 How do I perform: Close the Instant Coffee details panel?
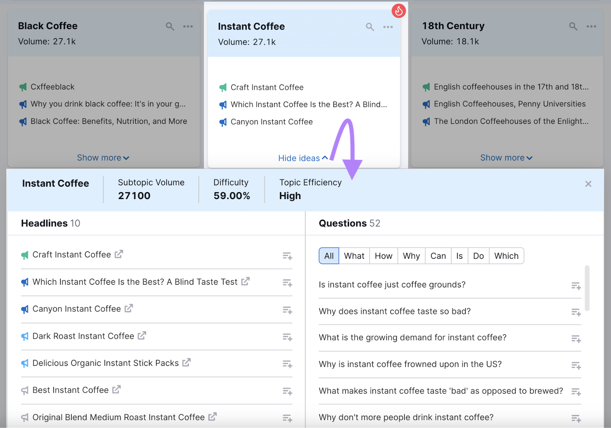pyautogui.click(x=588, y=184)
